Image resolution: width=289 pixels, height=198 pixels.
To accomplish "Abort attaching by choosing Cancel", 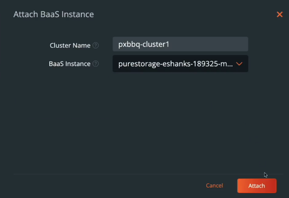I will tap(214, 185).
